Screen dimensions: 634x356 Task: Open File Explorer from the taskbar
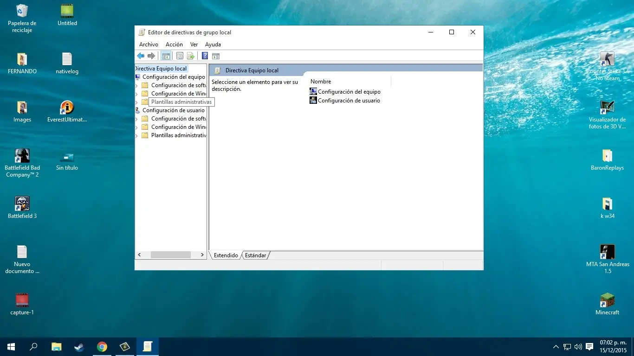pyautogui.click(x=56, y=347)
